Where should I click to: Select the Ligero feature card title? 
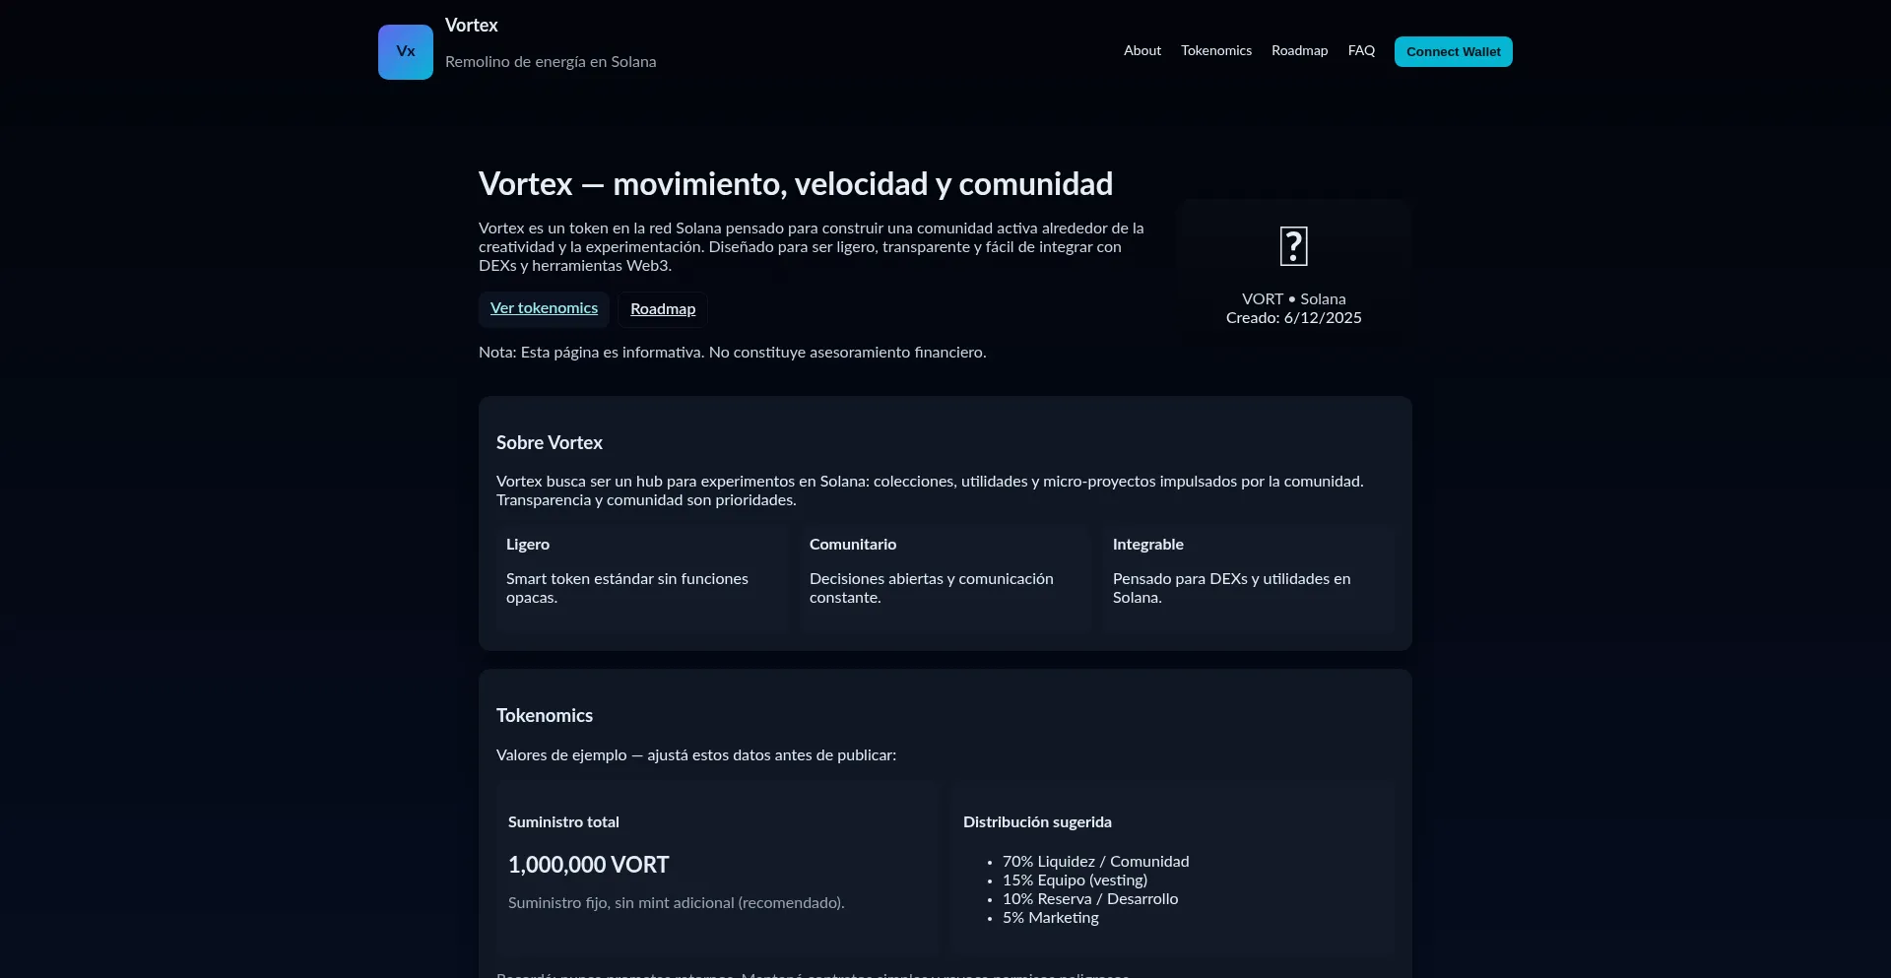pyautogui.click(x=528, y=545)
